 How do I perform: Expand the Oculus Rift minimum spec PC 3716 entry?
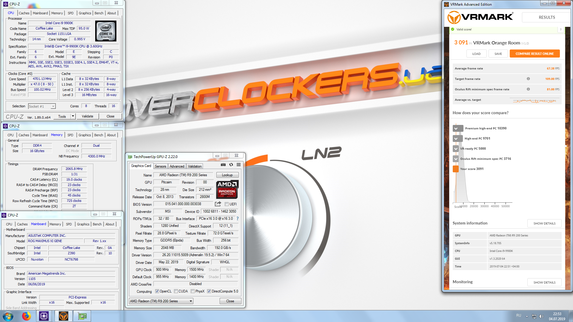coord(456,159)
